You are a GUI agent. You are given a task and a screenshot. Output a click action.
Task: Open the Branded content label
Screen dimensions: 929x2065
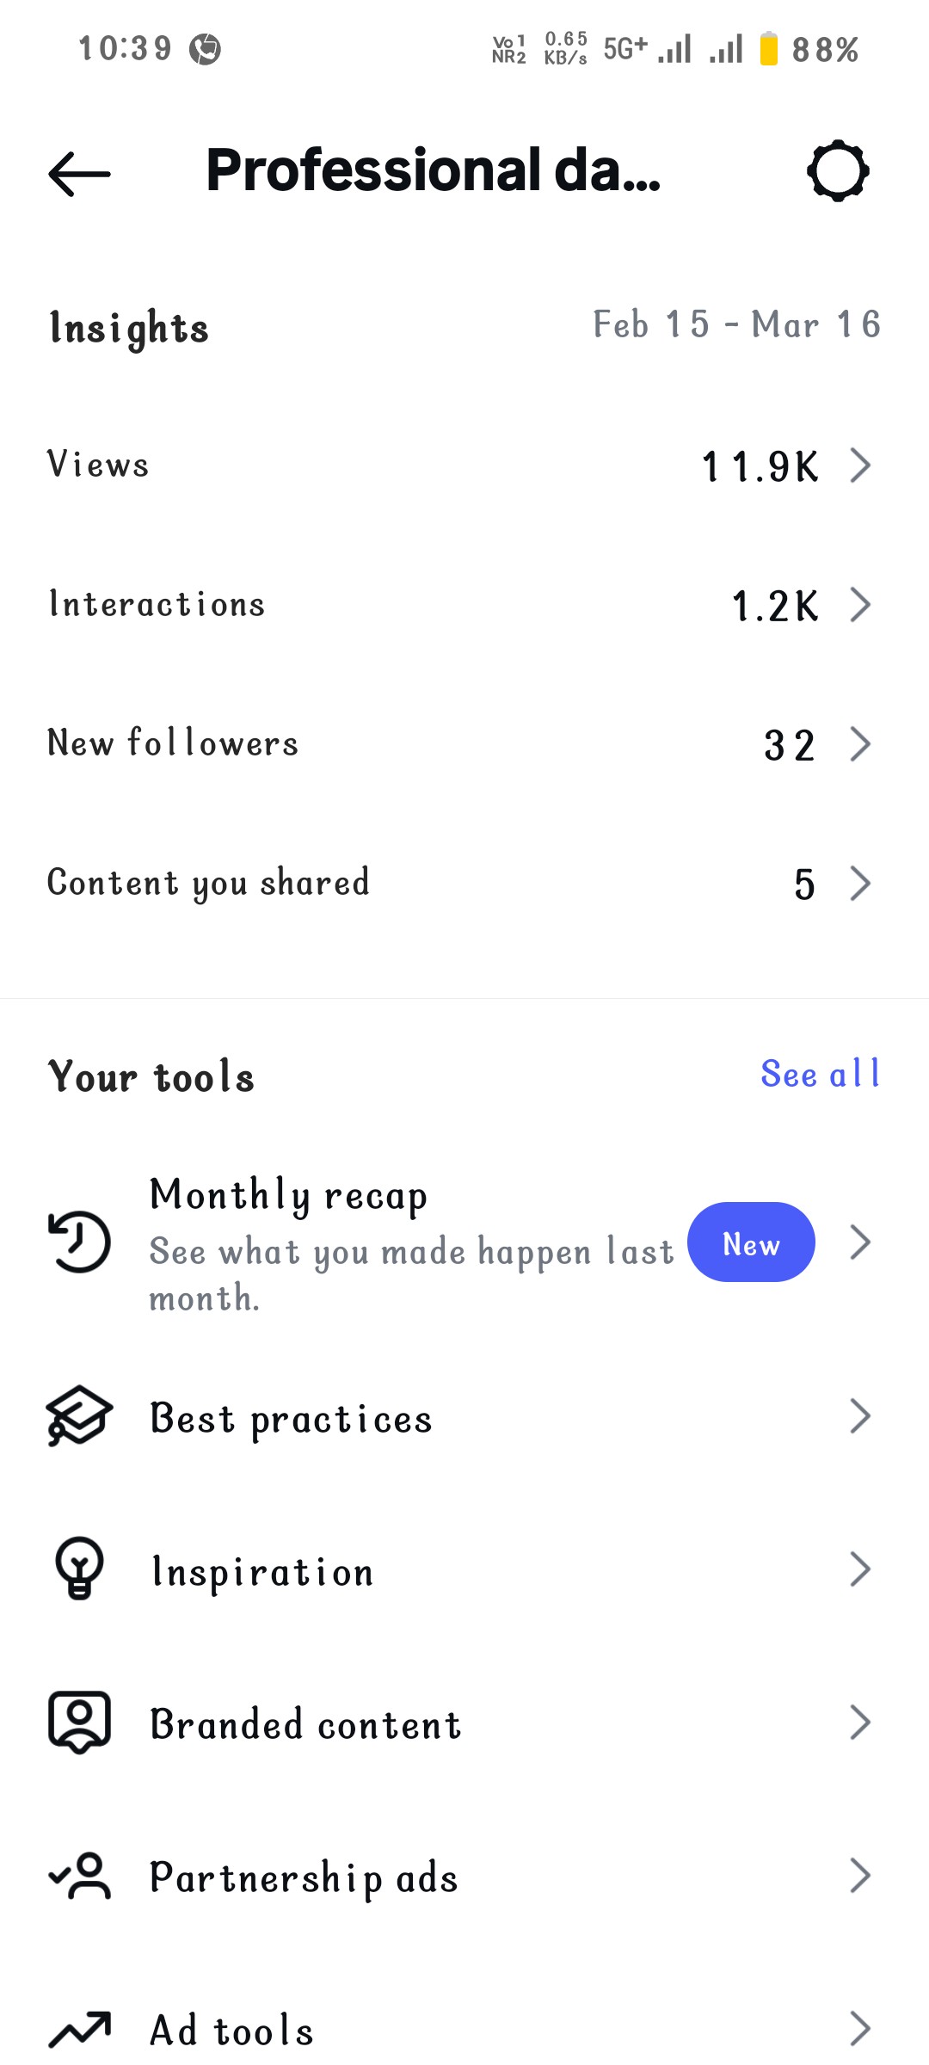coord(305,1724)
